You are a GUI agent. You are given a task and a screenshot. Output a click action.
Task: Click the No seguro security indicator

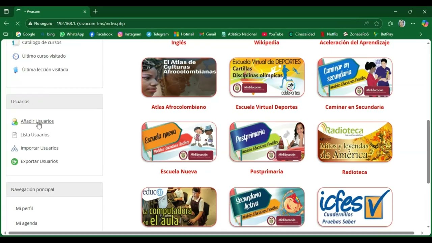40,24
